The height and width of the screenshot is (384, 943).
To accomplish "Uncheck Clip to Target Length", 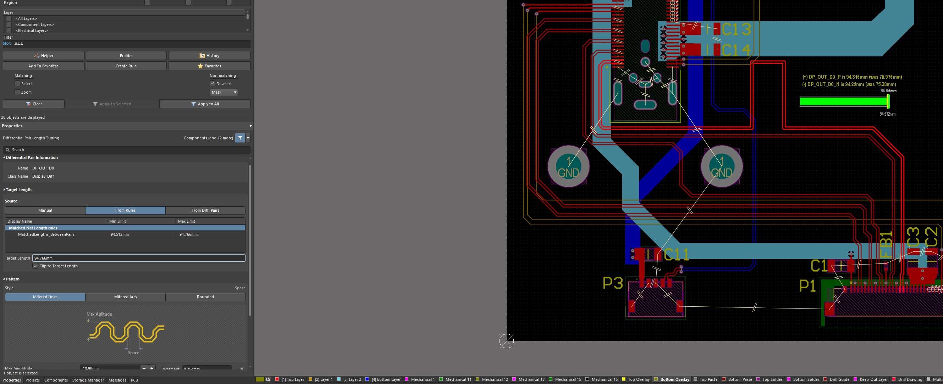I will [x=35, y=266].
